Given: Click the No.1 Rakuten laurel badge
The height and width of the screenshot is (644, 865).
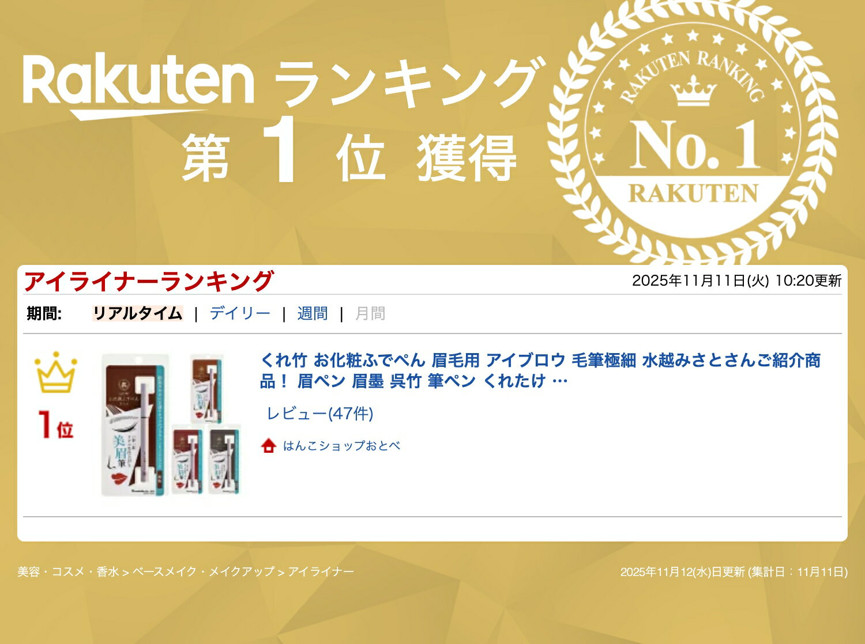Looking at the screenshot, I should click(x=693, y=134).
